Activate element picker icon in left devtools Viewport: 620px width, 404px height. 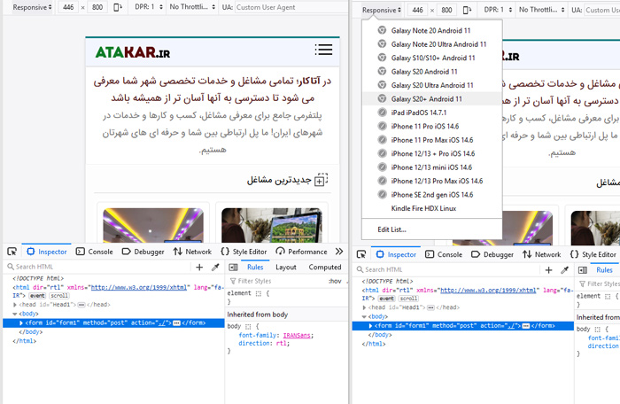pyautogui.click(x=12, y=252)
